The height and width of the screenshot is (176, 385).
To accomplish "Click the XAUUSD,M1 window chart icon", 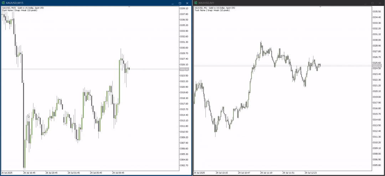I will click(196, 3).
